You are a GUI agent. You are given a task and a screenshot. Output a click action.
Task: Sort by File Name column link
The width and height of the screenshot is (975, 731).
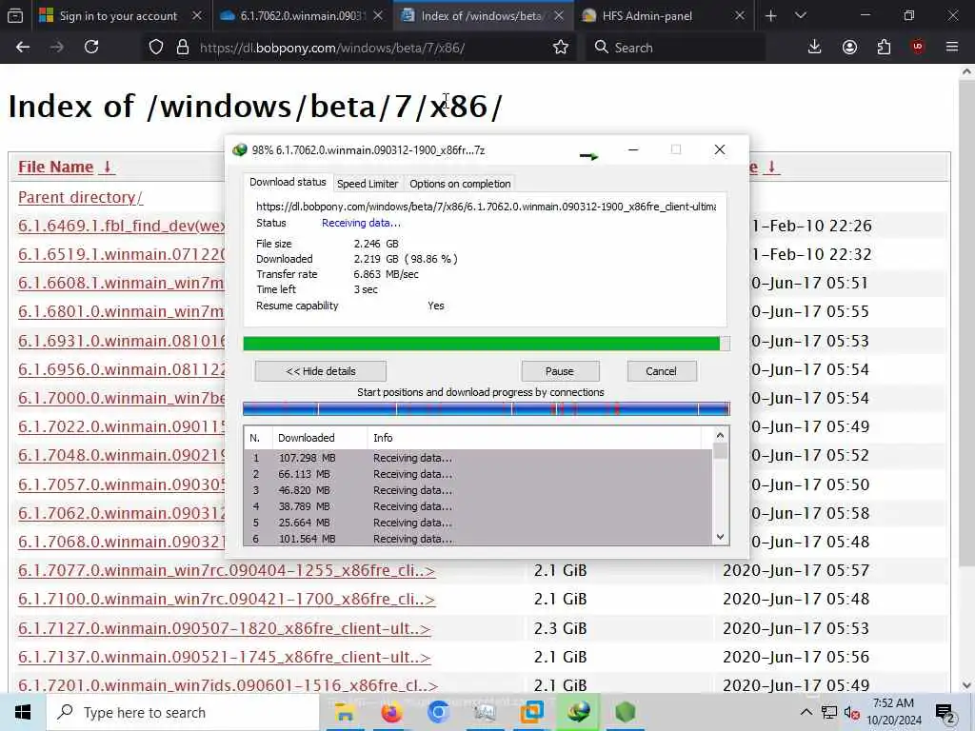(55, 167)
